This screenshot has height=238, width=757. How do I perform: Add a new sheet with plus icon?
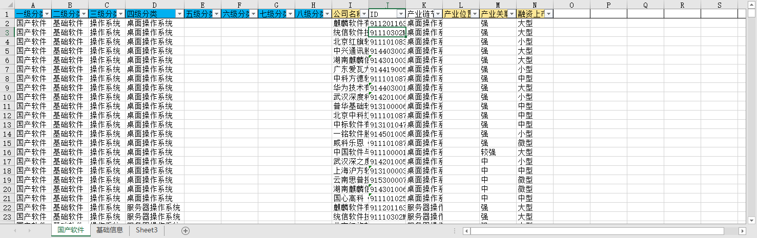point(186,231)
